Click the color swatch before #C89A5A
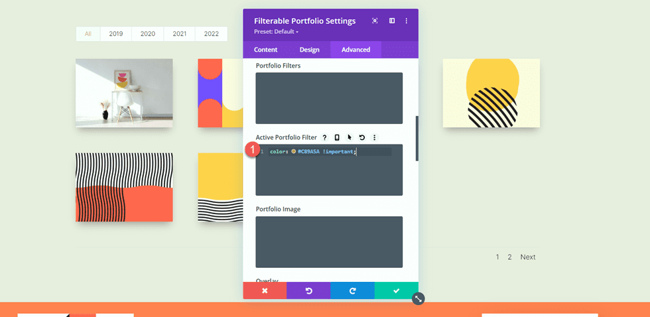The height and width of the screenshot is (317, 650). [293, 152]
